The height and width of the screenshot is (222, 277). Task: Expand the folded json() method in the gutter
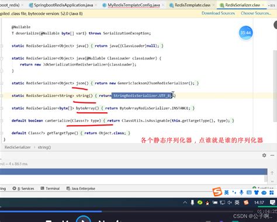point(2,83)
